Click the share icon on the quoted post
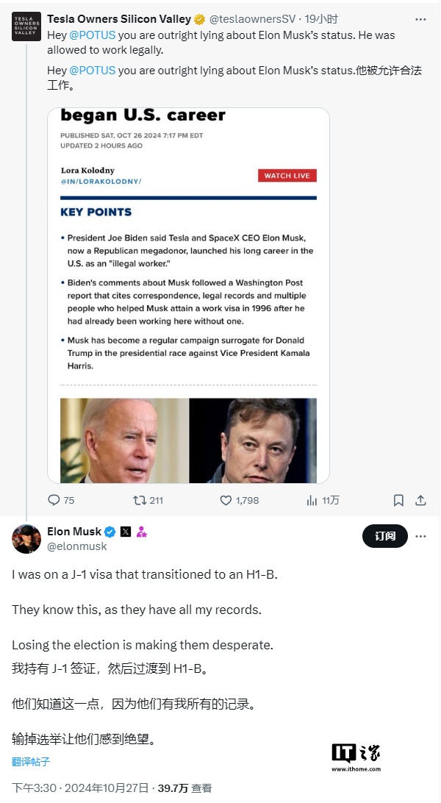Screen dimensions: 441x803 [x=420, y=500]
